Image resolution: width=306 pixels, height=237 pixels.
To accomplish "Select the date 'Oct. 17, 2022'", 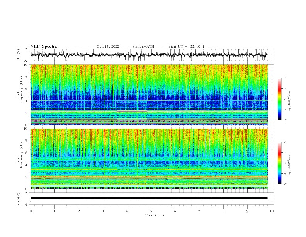I will pyautogui.click(x=108, y=46).
